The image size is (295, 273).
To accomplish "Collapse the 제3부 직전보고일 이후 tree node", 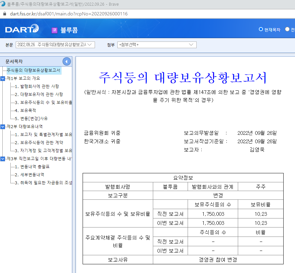I will click(x=3, y=159).
